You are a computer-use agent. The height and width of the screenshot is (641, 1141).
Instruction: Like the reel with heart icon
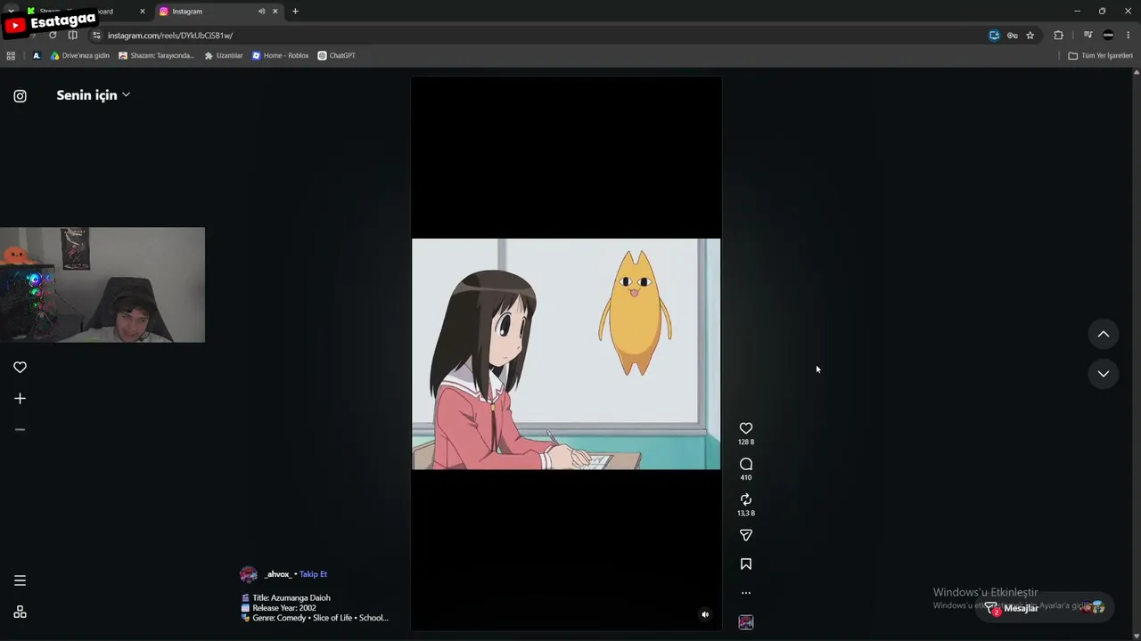click(x=746, y=428)
